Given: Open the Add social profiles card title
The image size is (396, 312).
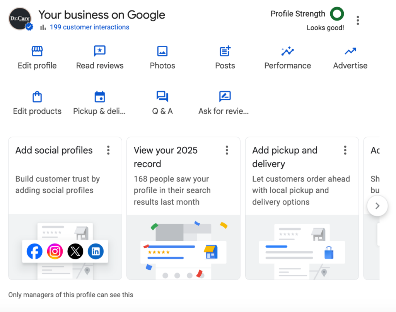Looking at the screenshot, I should coord(54,150).
